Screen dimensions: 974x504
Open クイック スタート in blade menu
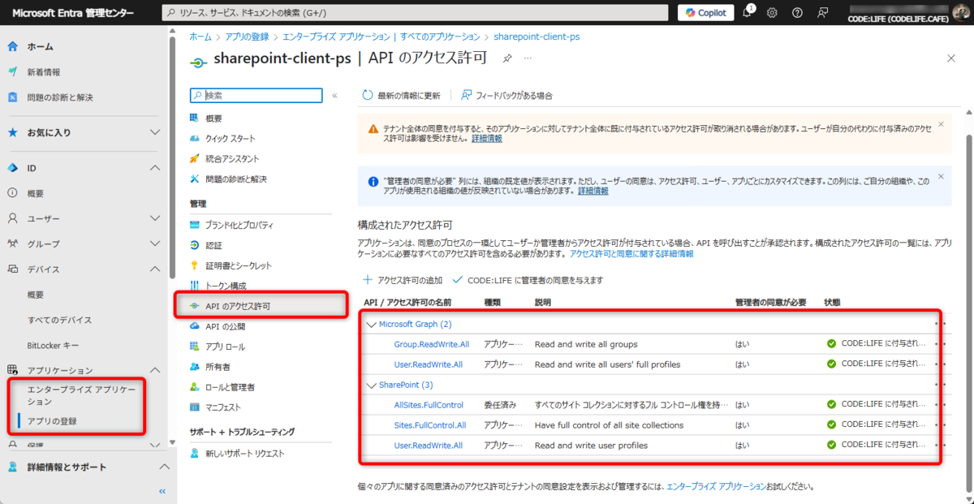pos(231,138)
